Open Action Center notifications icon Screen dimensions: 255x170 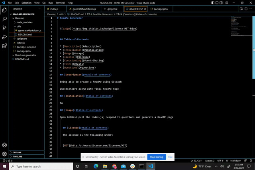point(249,166)
